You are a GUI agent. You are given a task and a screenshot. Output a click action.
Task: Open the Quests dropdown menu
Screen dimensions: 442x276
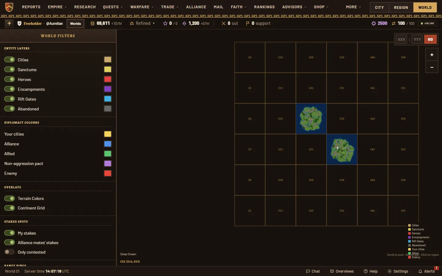point(113,7)
